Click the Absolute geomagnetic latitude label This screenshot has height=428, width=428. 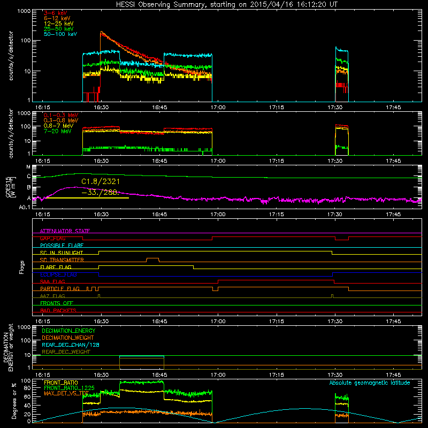coord(370,383)
